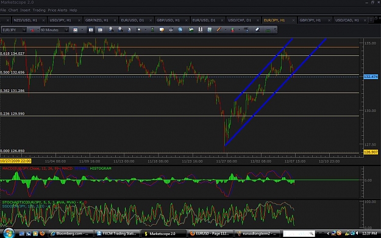Click the zoom out magnifier icon
This screenshot has height=238, width=381.
point(120,30)
